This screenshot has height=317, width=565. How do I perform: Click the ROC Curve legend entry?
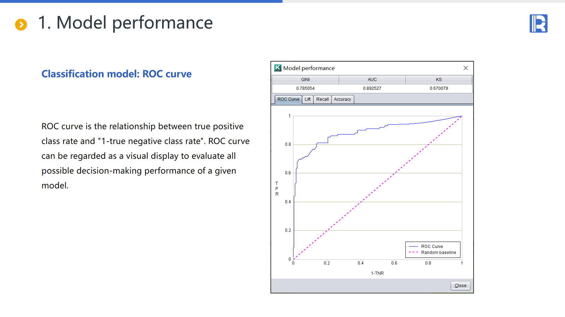coord(432,247)
